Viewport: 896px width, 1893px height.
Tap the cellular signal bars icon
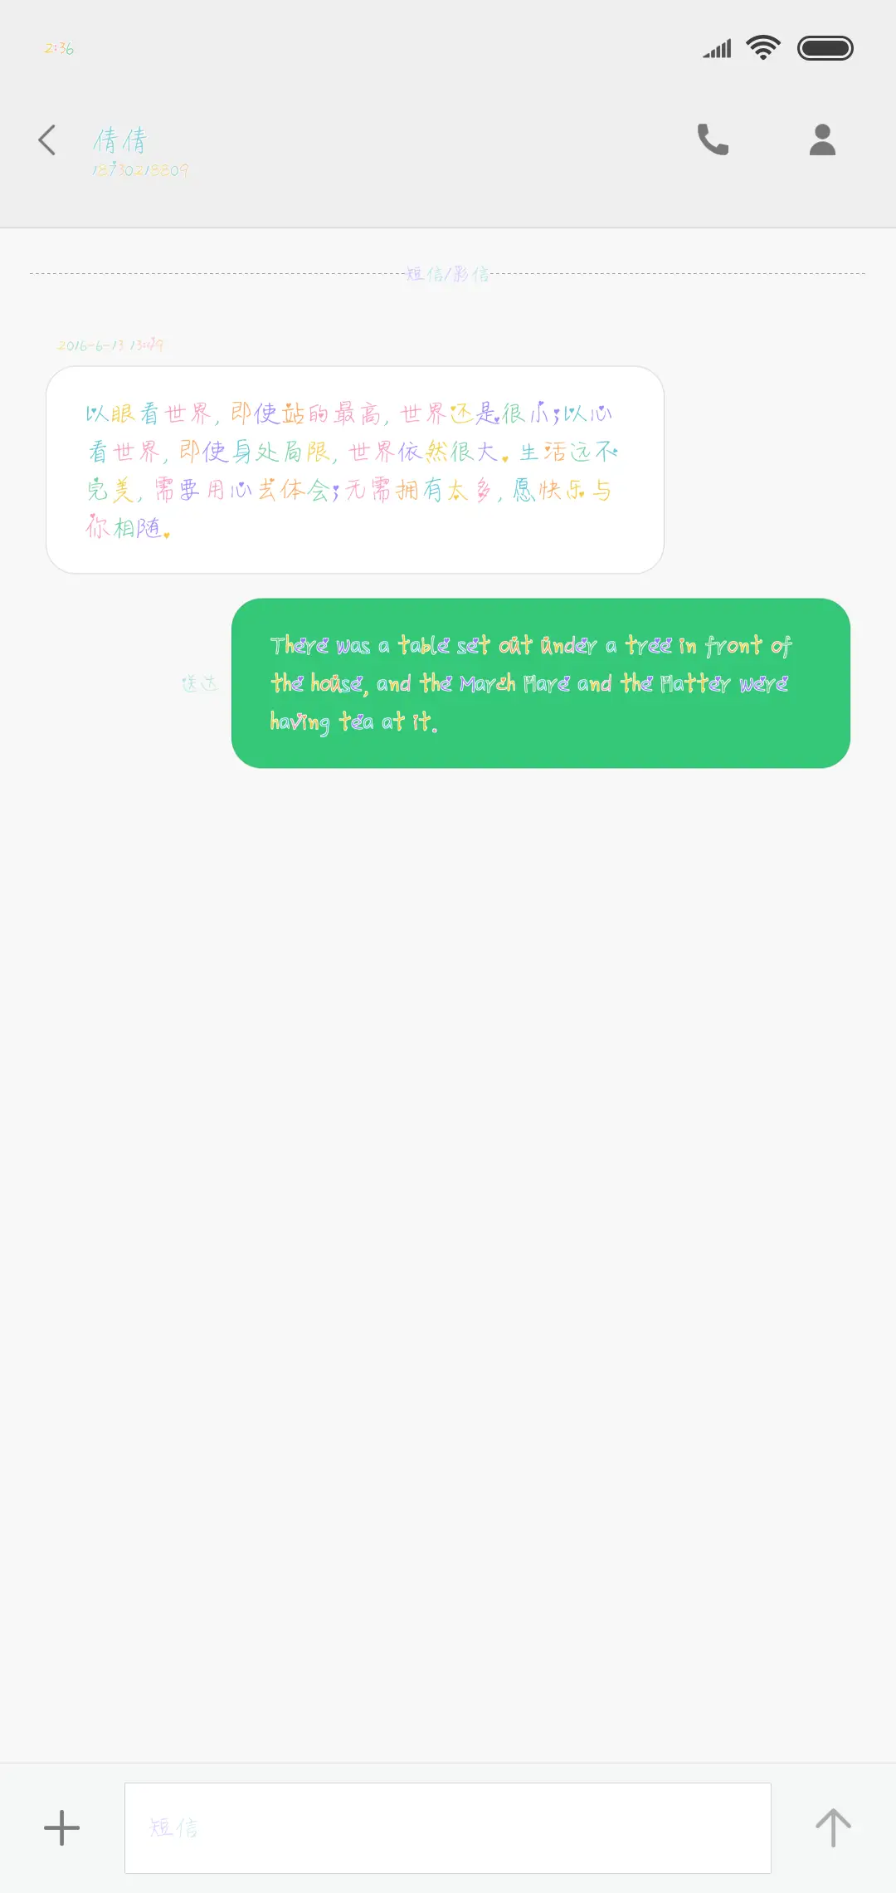pos(717,49)
